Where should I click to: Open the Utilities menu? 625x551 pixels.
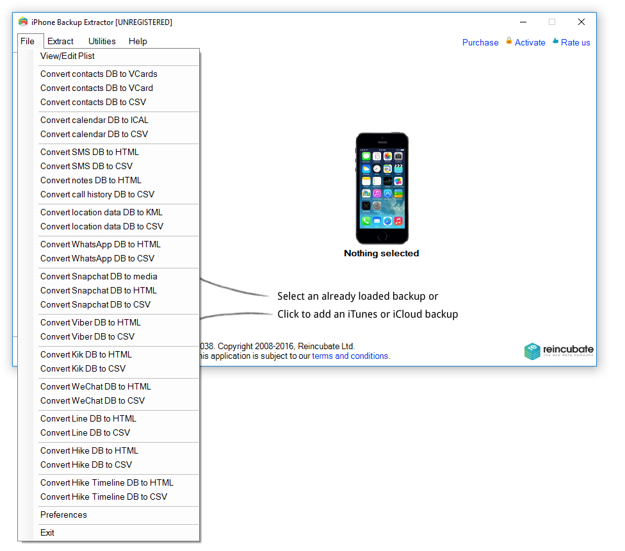point(101,41)
